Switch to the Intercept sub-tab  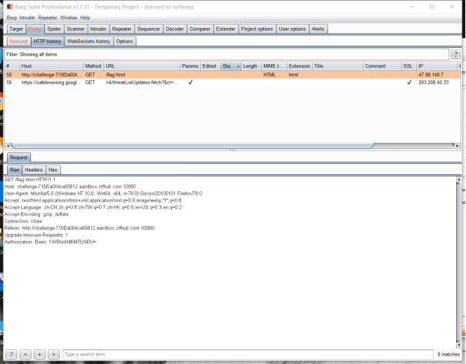pos(18,41)
